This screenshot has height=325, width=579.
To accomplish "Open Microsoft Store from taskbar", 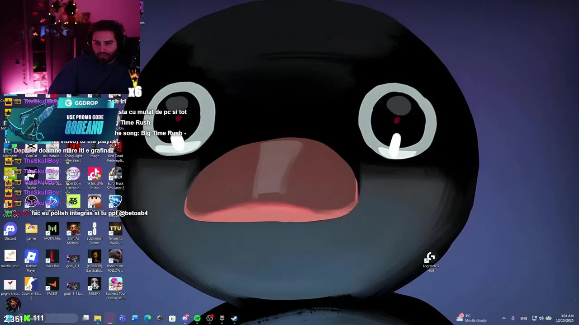I will point(172,318).
